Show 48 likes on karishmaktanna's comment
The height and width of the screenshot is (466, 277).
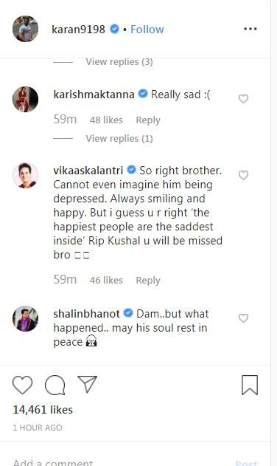106,120
